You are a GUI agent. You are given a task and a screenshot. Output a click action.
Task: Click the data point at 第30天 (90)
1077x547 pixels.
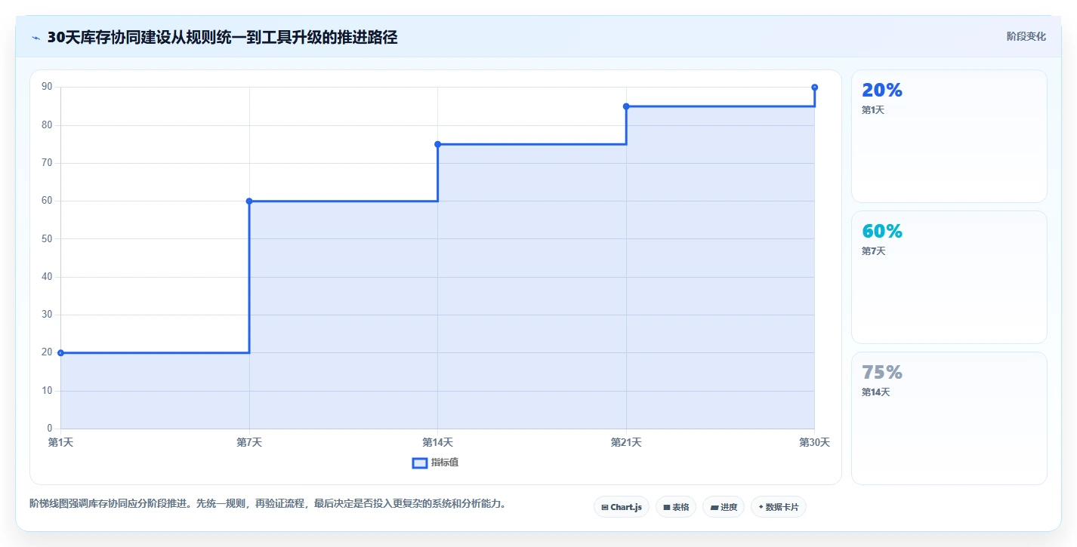[814, 88]
